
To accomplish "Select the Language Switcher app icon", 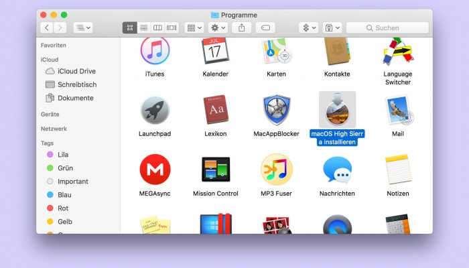I will [398, 52].
